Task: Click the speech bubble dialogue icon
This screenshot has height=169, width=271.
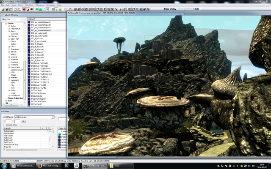Action: point(65,9)
